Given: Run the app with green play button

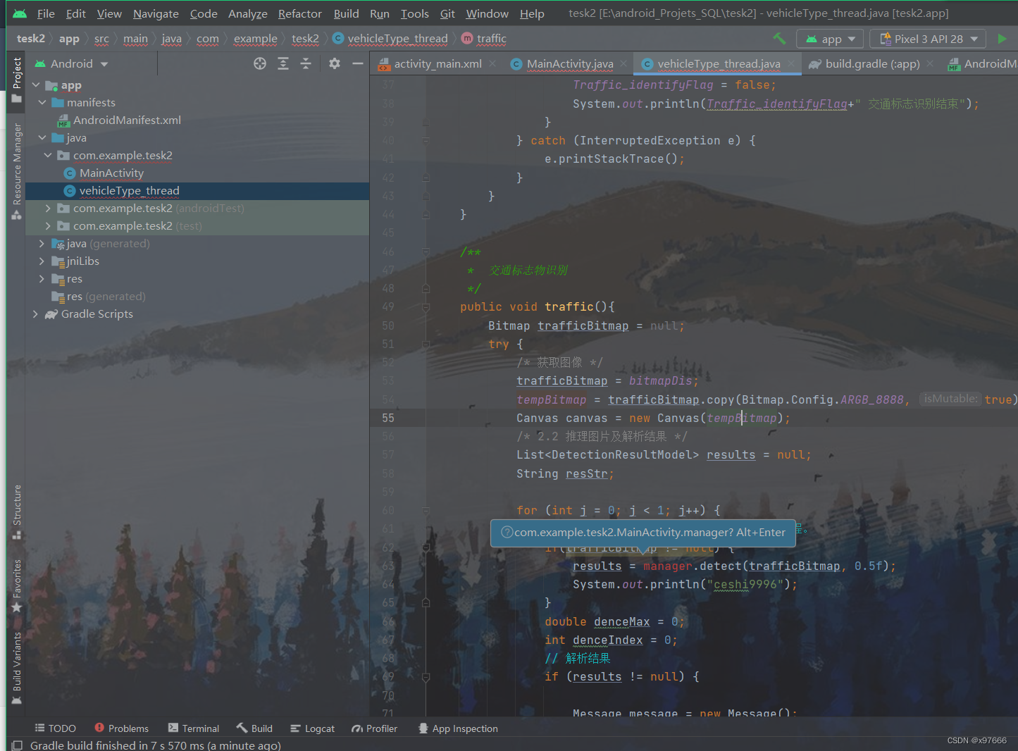Looking at the screenshot, I should pyautogui.click(x=1002, y=39).
